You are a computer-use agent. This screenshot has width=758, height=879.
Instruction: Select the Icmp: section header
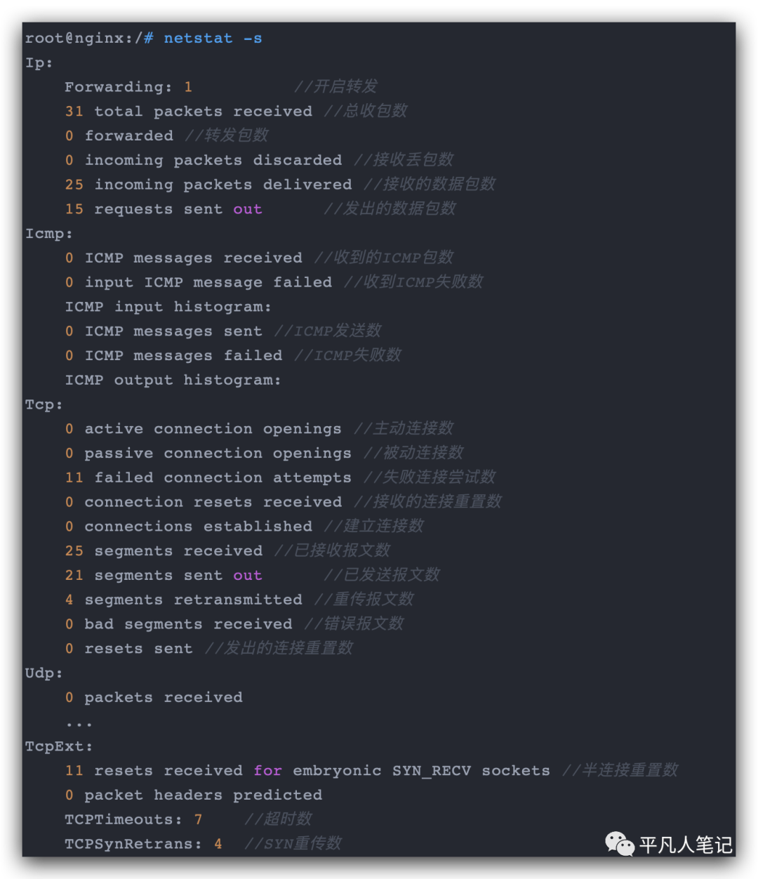point(49,234)
